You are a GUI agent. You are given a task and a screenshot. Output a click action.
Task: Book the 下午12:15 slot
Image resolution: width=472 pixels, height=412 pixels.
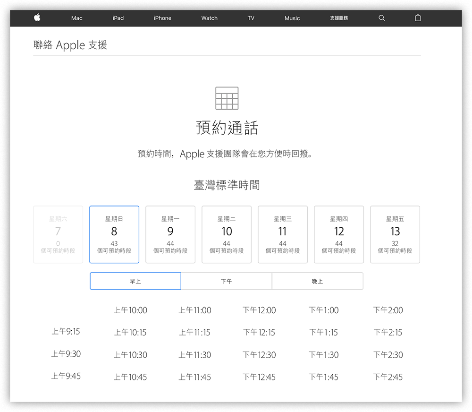click(x=259, y=333)
